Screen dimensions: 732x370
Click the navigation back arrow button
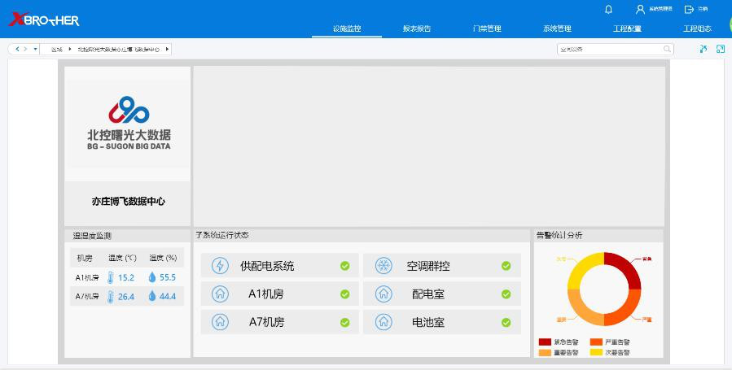(x=16, y=49)
